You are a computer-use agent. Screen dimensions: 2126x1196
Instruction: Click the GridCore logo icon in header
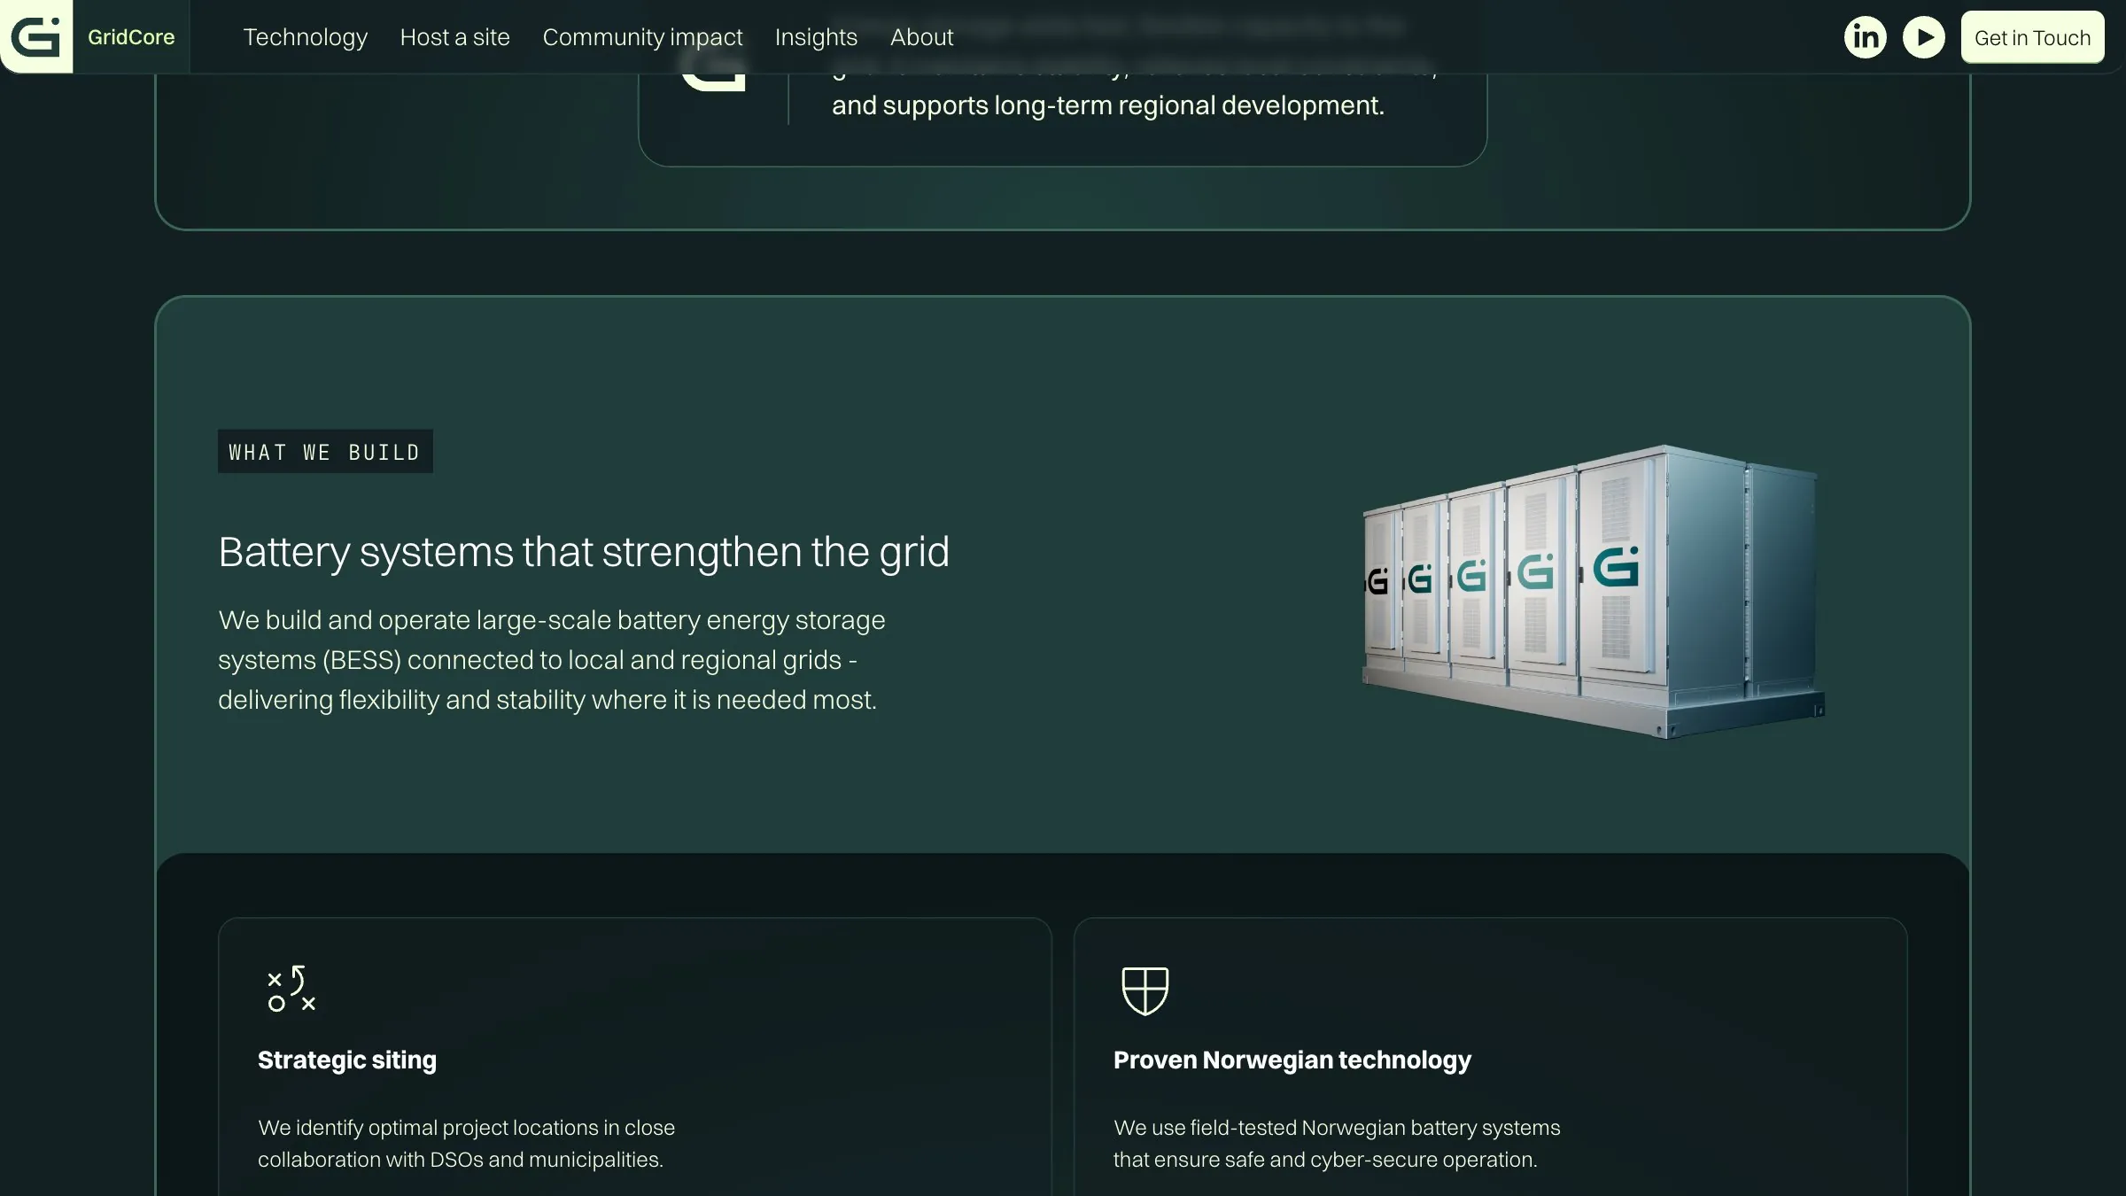[x=36, y=36]
